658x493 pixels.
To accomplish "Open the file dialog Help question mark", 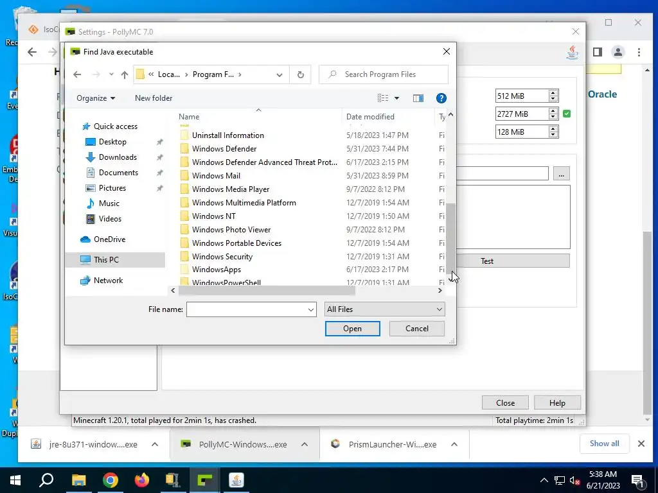I will 441,98.
